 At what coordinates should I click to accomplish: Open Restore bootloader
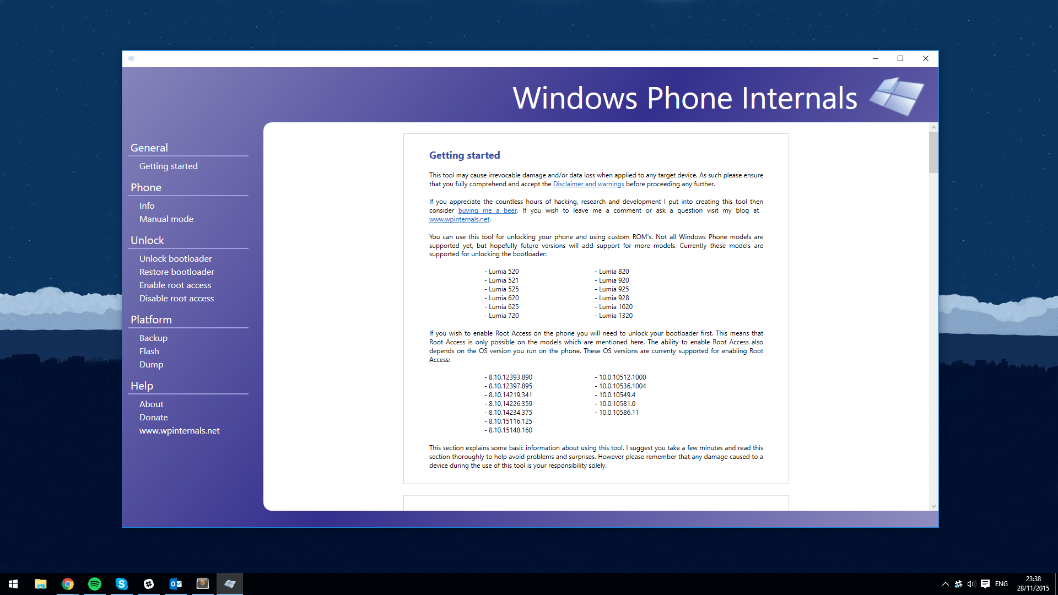point(177,272)
